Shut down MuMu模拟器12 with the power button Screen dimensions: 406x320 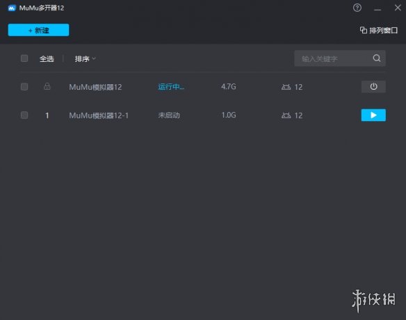(373, 86)
